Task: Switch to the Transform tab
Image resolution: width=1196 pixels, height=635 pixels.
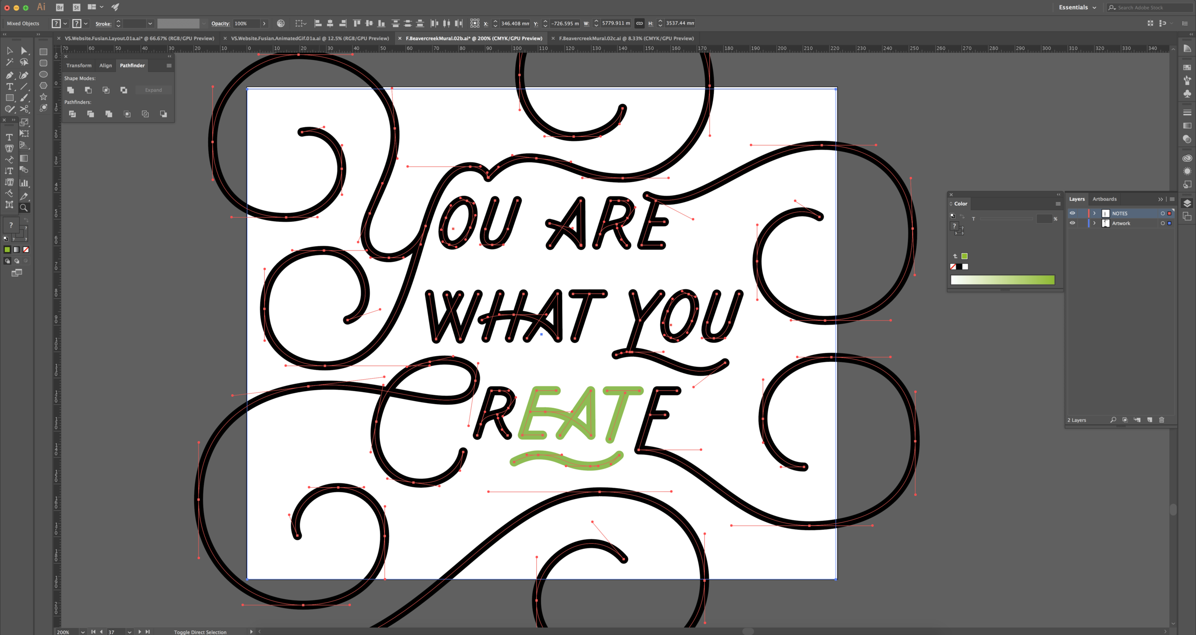Action: (79, 66)
